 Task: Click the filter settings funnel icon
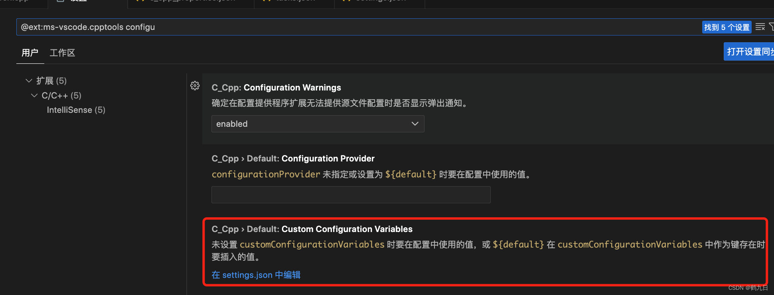pos(771,27)
